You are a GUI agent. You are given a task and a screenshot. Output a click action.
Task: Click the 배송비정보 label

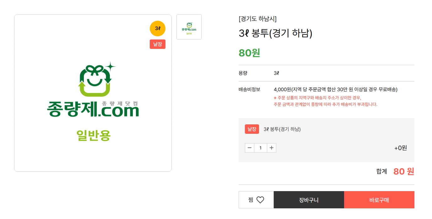(249, 90)
